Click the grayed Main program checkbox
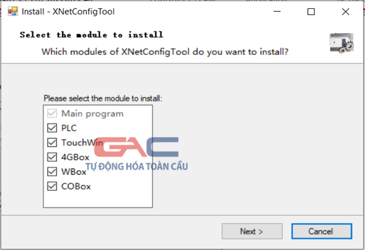365x250 pixels. point(52,113)
